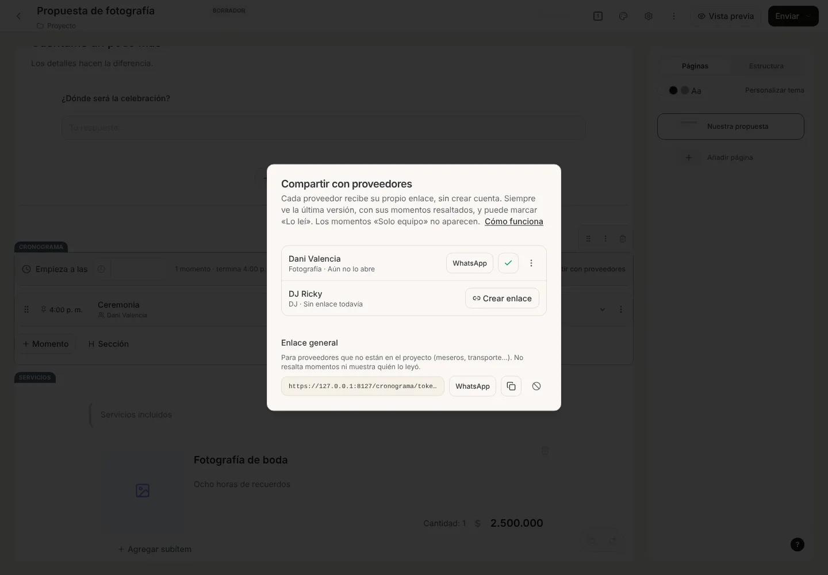The width and height of the screenshot is (828, 575).
Task: Open the Enviar dropdown arrow
Action: (808, 16)
